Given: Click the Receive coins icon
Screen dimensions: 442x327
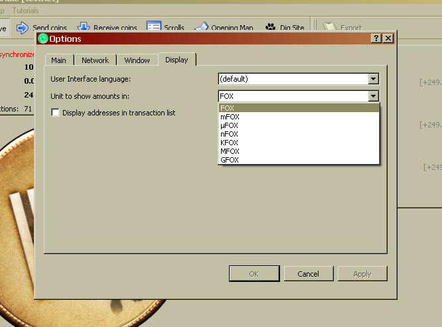Looking at the screenshot, I should point(84,27).
